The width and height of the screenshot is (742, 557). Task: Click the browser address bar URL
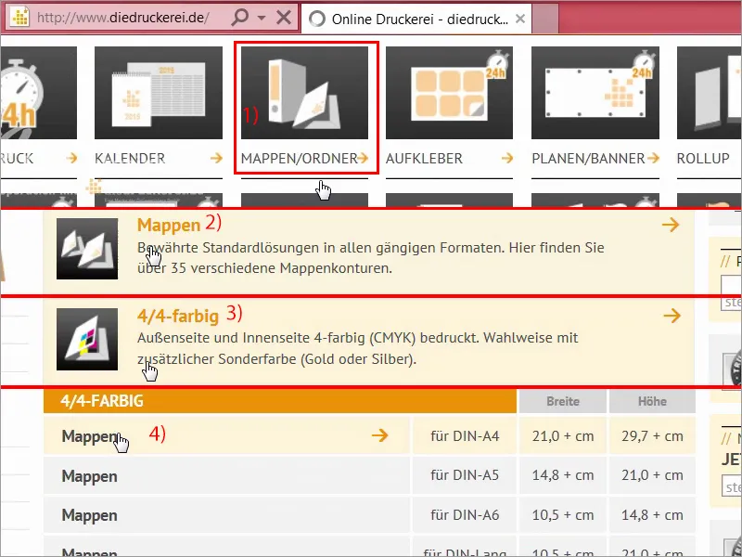[x=122, y=18]
